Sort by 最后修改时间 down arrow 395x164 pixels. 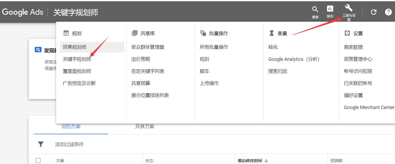coord(266,161)
